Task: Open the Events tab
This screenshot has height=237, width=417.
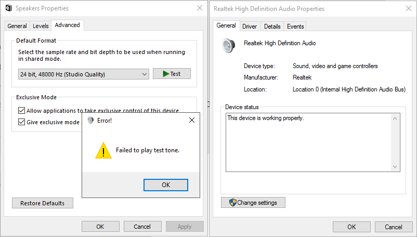Action: [295, 27]
